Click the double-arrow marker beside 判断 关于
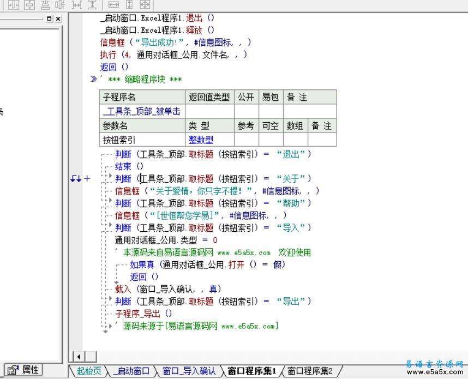 pos(75,179)
